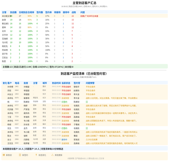Screen dimensions: 169x166
Task: Click the green check icon in the 9319 row
Action: 87,102
